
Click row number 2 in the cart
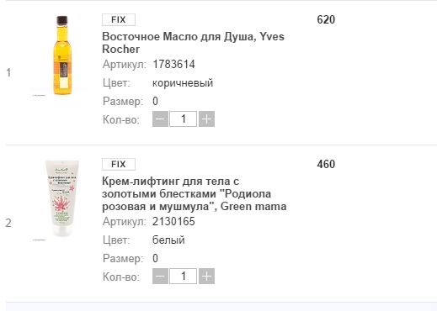pyautogui.click(x=8, y=223)
